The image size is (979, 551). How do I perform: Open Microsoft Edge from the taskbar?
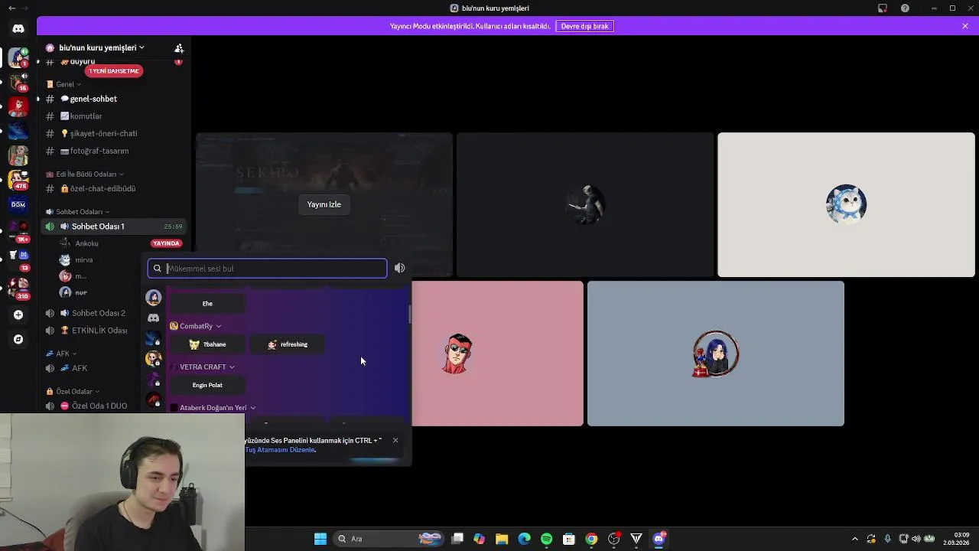(524, 539)
